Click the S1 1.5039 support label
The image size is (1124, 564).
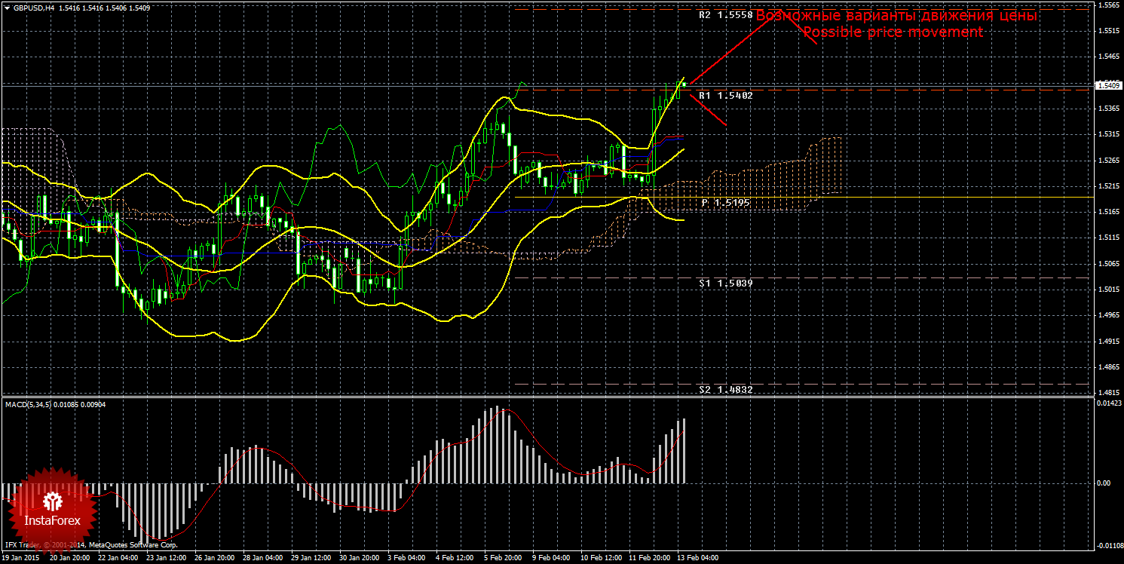tap(725, 282)
